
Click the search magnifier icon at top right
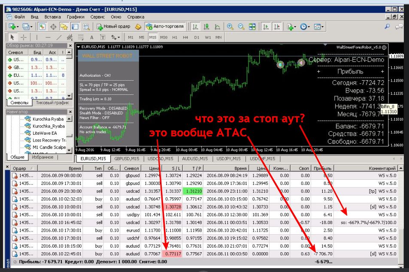[388, 26]
